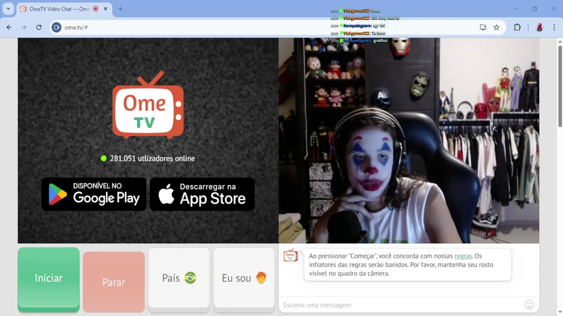Click the 281.051 utilizadores online text
This screenshot has width=563, height=316.
point(152,158)
